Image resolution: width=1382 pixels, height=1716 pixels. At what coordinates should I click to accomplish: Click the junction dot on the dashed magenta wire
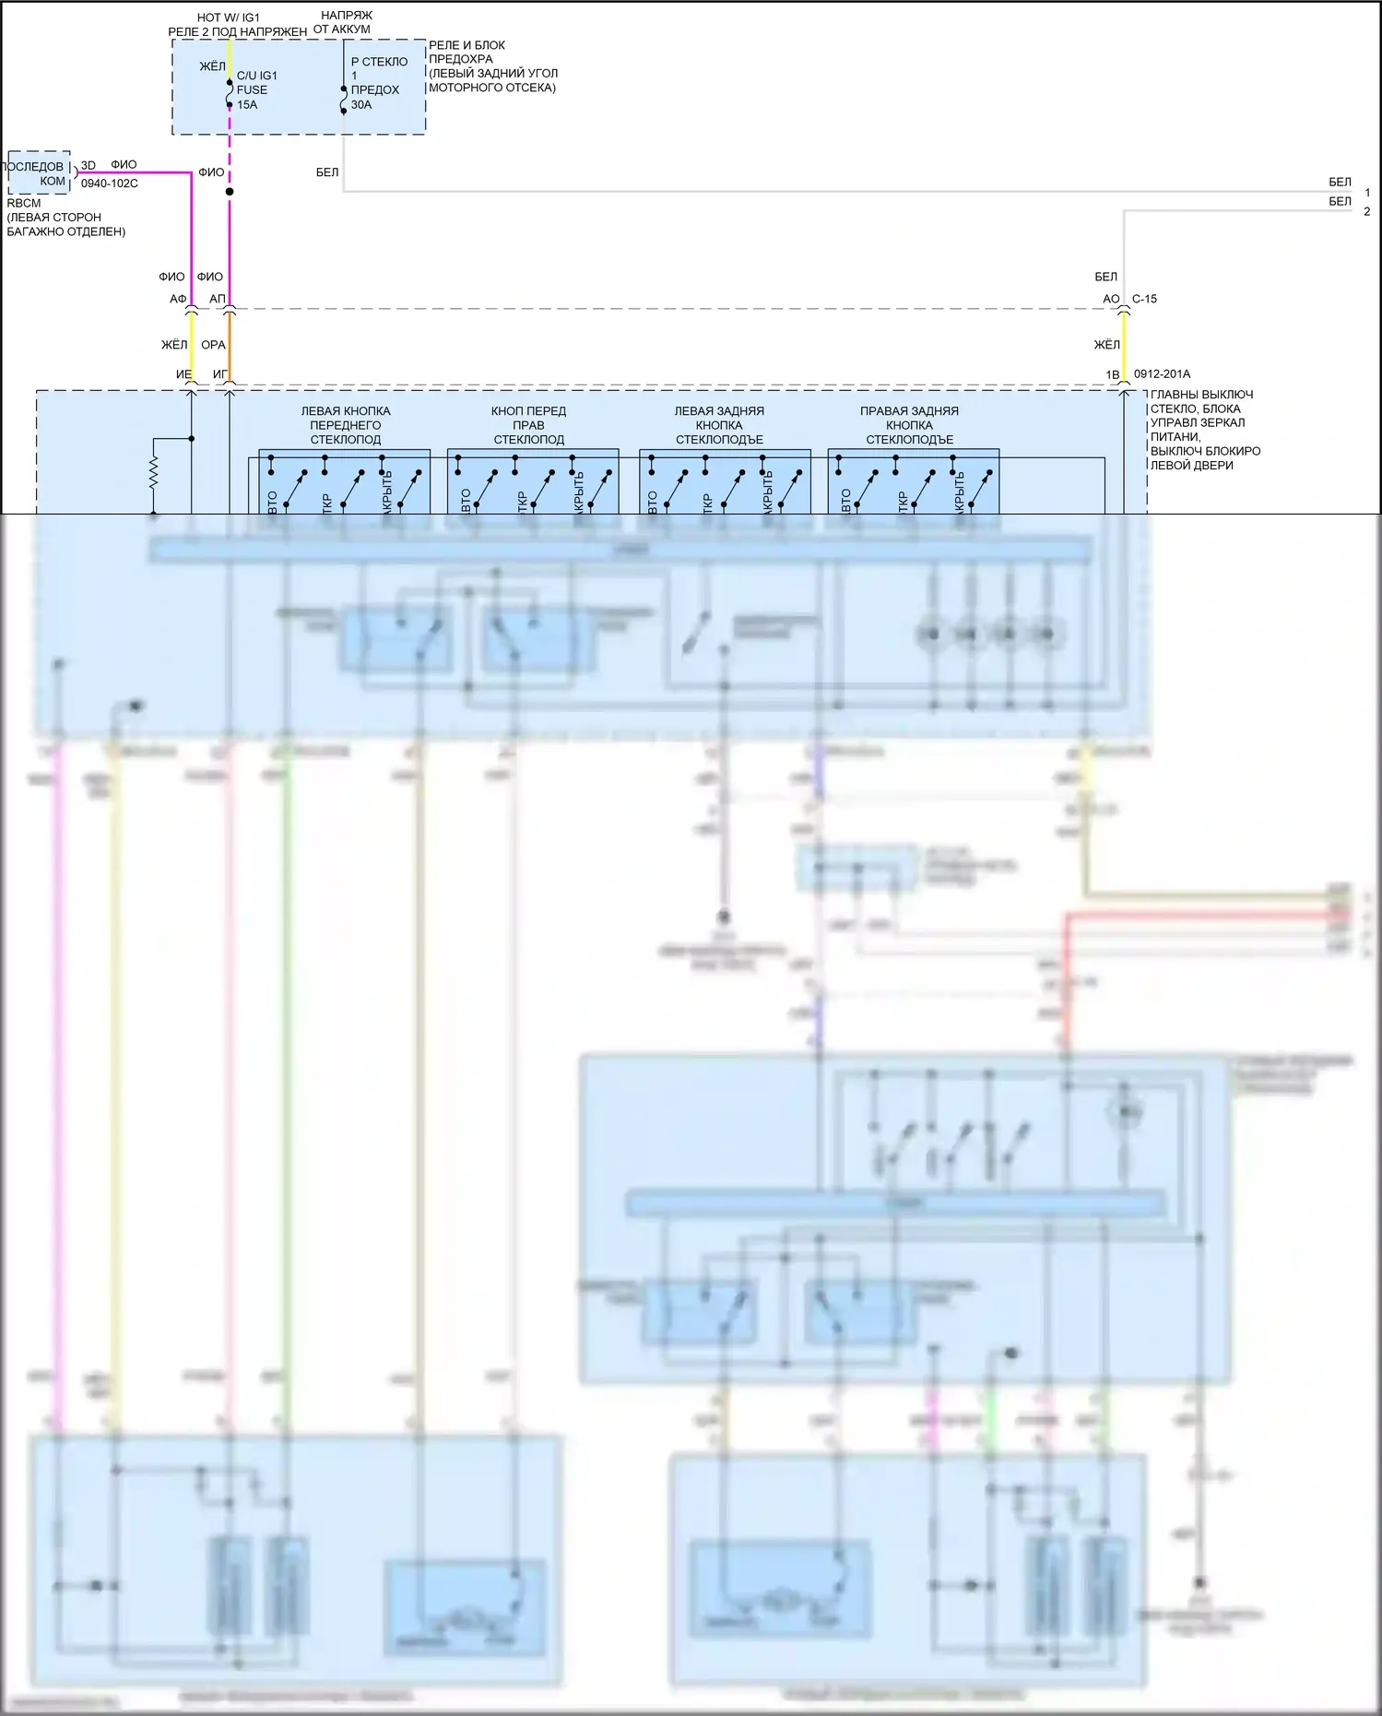(x=230, y=192)
